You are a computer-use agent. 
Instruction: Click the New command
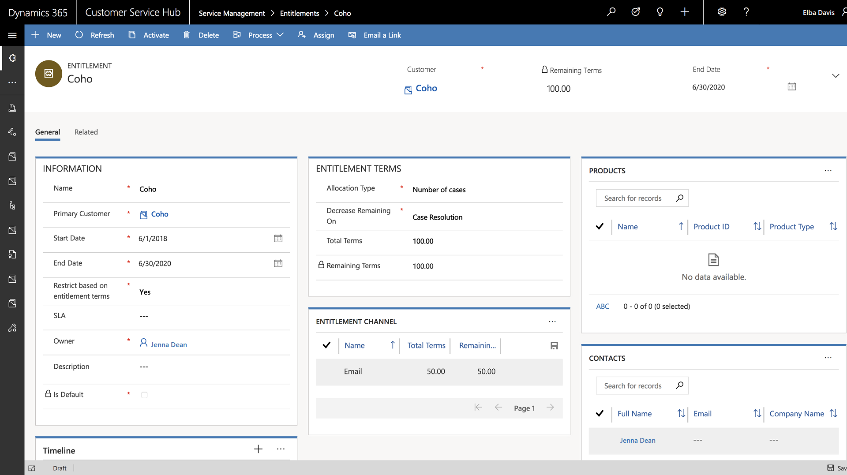tap(46, 35)
